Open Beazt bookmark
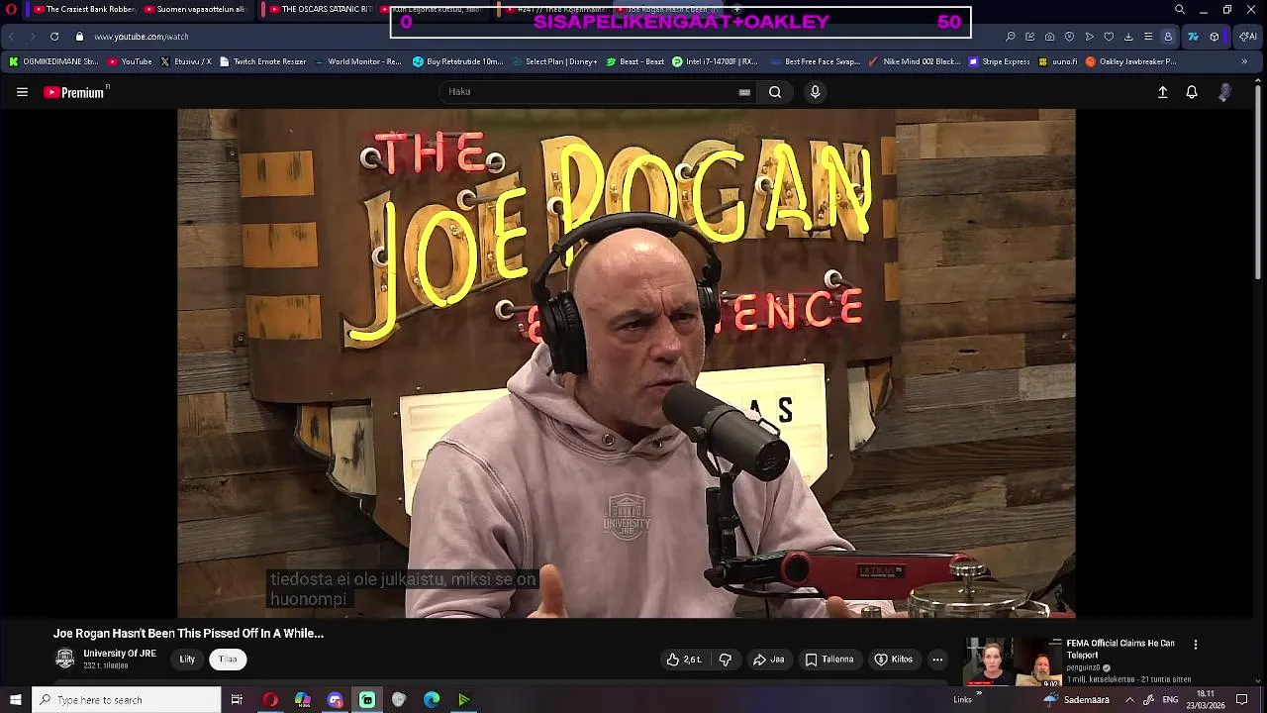Viewport: 1267px width, 713px height. (634, 61)
